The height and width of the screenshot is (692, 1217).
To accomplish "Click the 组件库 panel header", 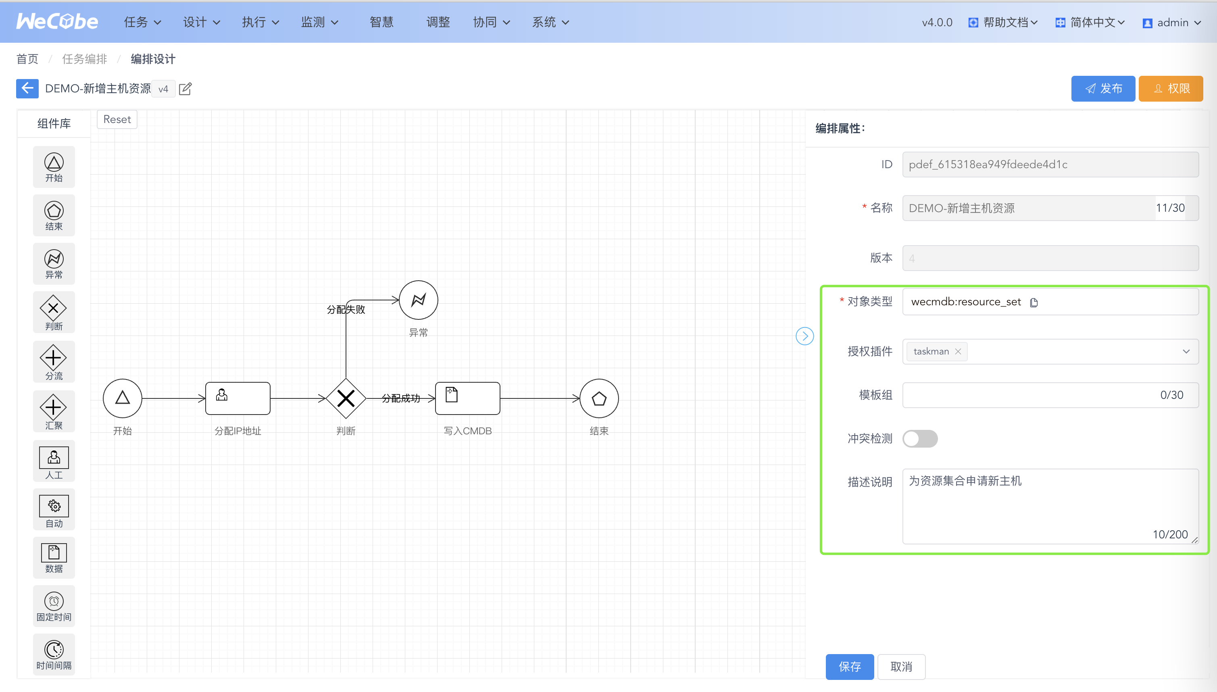I will (x=54, y=123).
